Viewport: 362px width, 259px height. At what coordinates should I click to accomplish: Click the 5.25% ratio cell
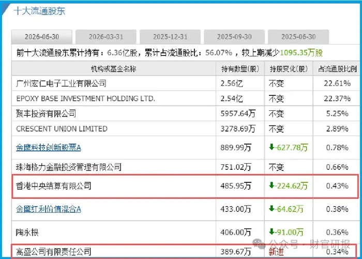pos(337,113)
